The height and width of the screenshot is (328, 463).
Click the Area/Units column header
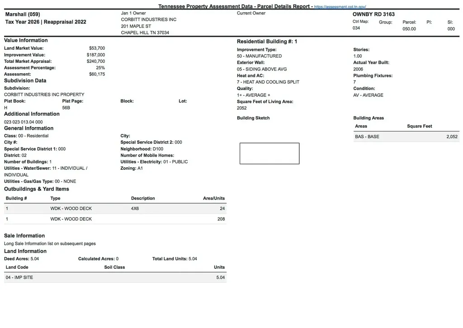pyautogui.click(x=214, y=198)
